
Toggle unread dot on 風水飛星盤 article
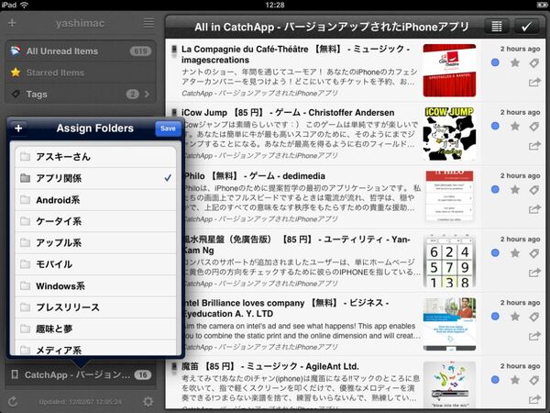tap(495, 253)
